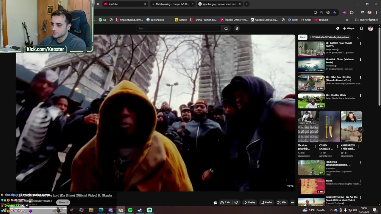
Task: Click the search magnifier button on YouTube
Action: 226,28
